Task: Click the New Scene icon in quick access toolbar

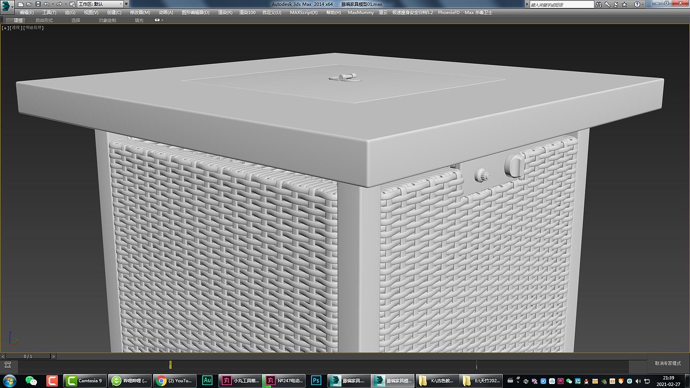Action: pos(21,4)
